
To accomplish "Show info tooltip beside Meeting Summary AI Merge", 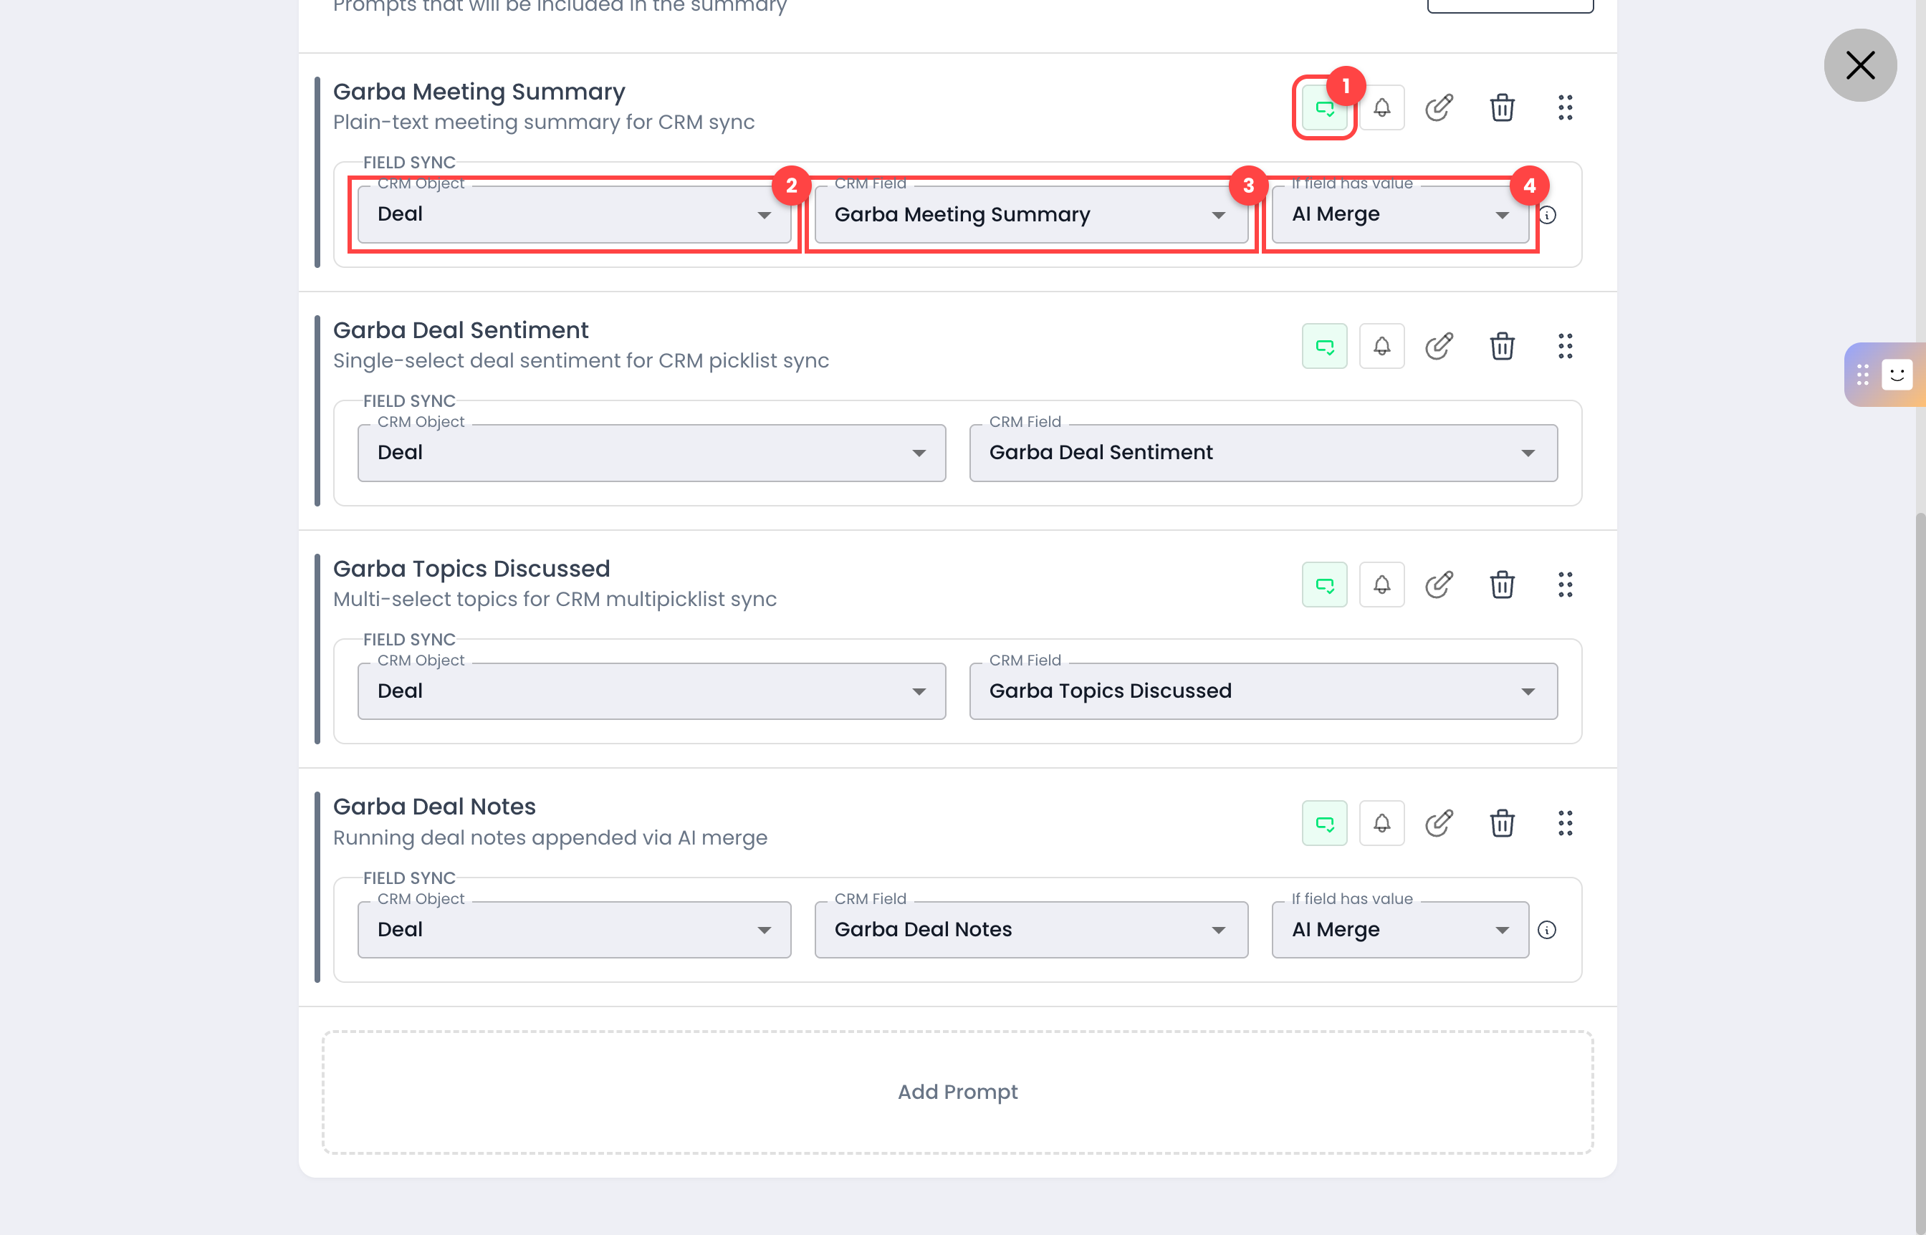I will pos(1548,215).
